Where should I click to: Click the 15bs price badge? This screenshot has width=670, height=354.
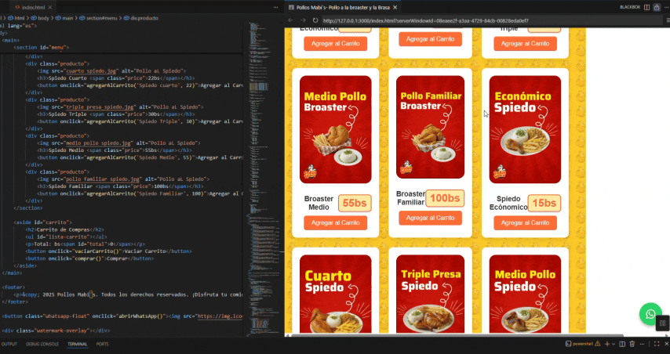pyautogui.click(x=544, y=203)
